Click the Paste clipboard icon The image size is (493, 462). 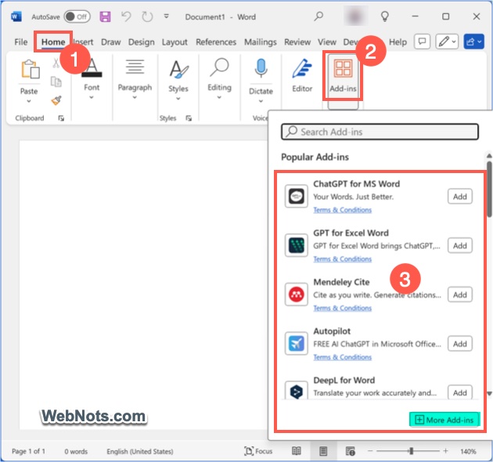click(x=31, y=69)
